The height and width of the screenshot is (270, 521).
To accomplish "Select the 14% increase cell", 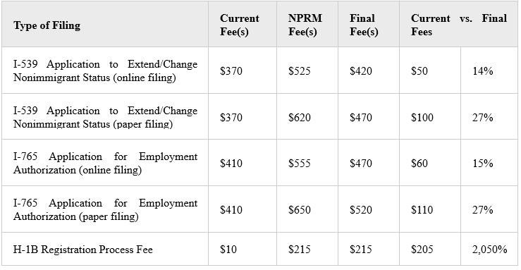I will click(489, 70).
